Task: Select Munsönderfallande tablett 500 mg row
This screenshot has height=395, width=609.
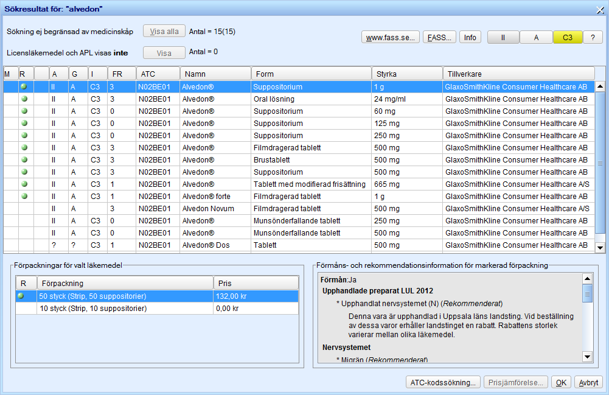Action: [x=299, y=232]
